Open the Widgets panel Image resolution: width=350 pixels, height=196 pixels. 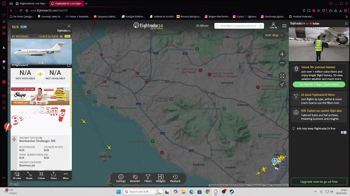coord(161,179)
